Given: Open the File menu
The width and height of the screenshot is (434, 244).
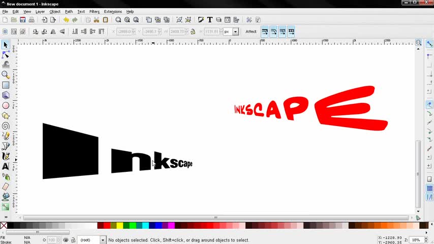Looking at the screenshot, I should 5,12.
